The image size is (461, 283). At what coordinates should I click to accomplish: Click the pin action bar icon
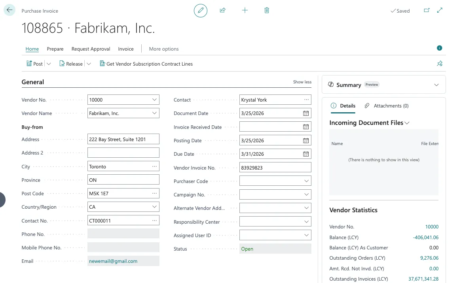point(440,63)
